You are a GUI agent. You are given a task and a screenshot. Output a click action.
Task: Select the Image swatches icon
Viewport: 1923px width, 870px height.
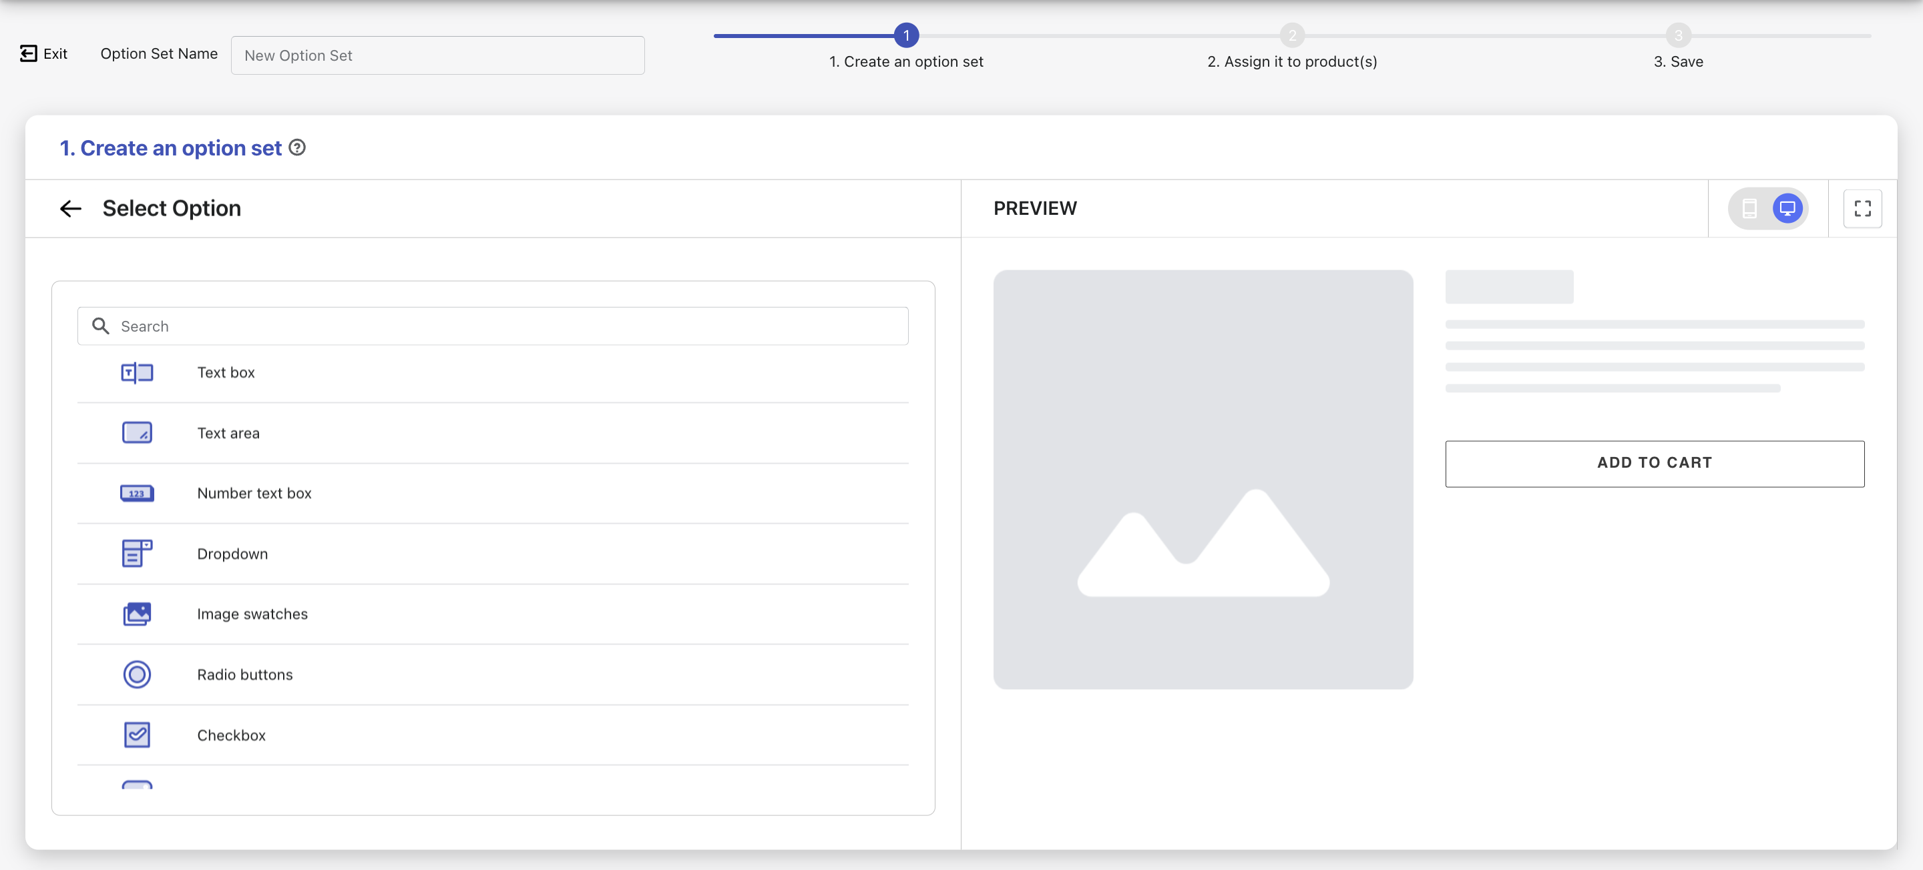[137, 614]
